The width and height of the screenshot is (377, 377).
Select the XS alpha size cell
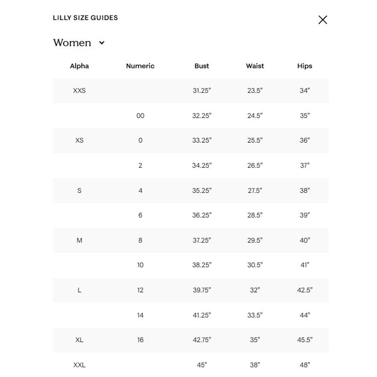point(79,140)
